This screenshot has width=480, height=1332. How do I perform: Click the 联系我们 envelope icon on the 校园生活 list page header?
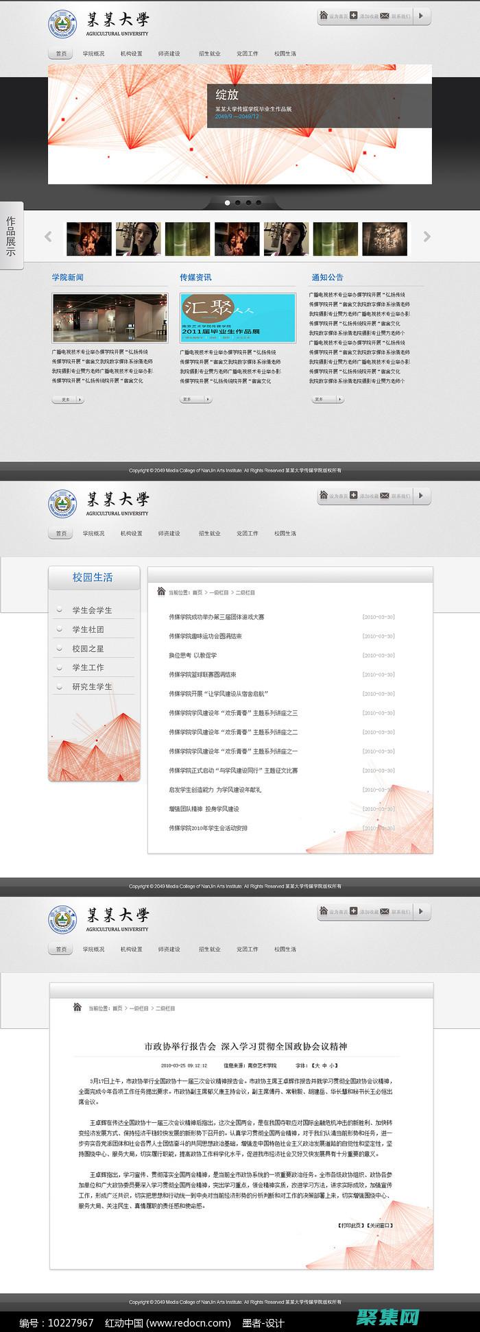click(x=385, y=494)
